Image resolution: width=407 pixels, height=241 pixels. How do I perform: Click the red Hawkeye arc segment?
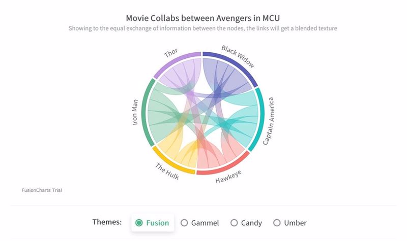click(224, 166)
